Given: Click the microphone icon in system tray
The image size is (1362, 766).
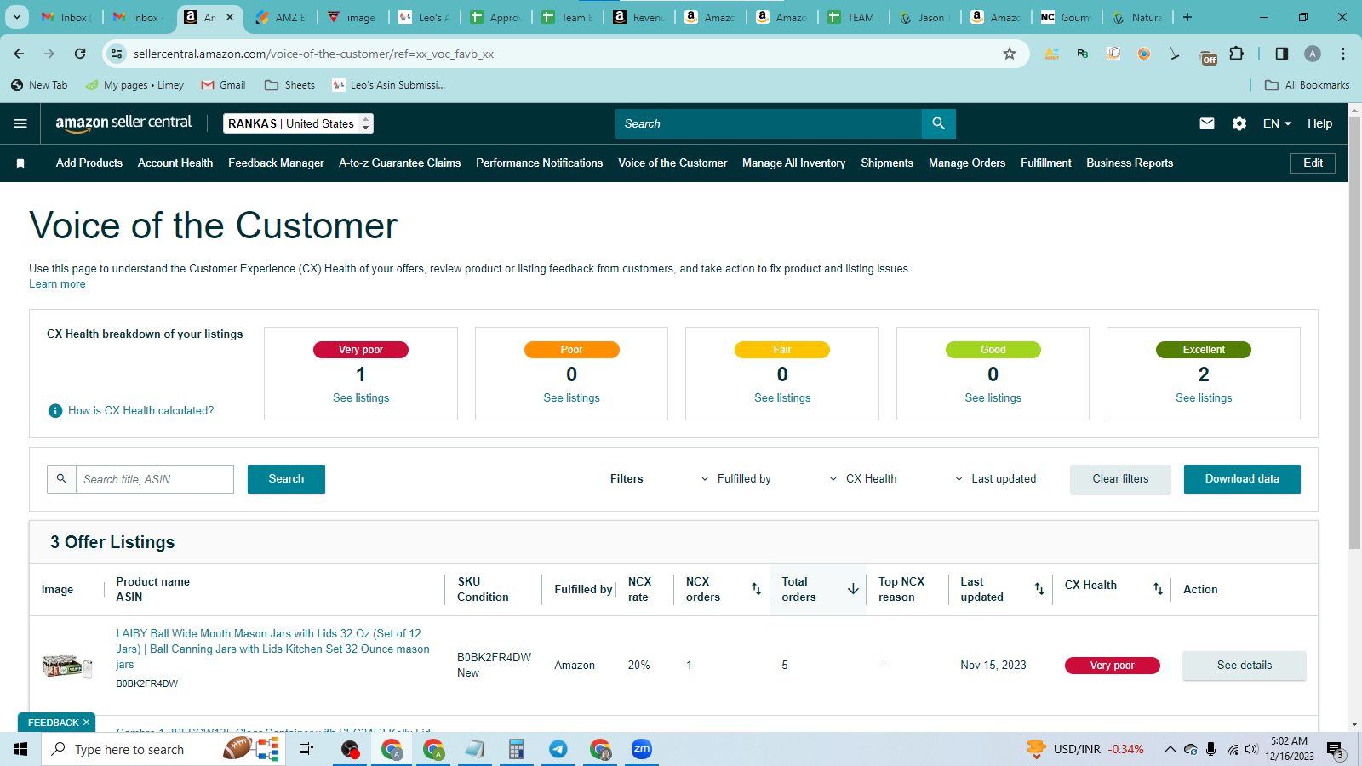Looking at the screenshot, I should (1211, 749).
